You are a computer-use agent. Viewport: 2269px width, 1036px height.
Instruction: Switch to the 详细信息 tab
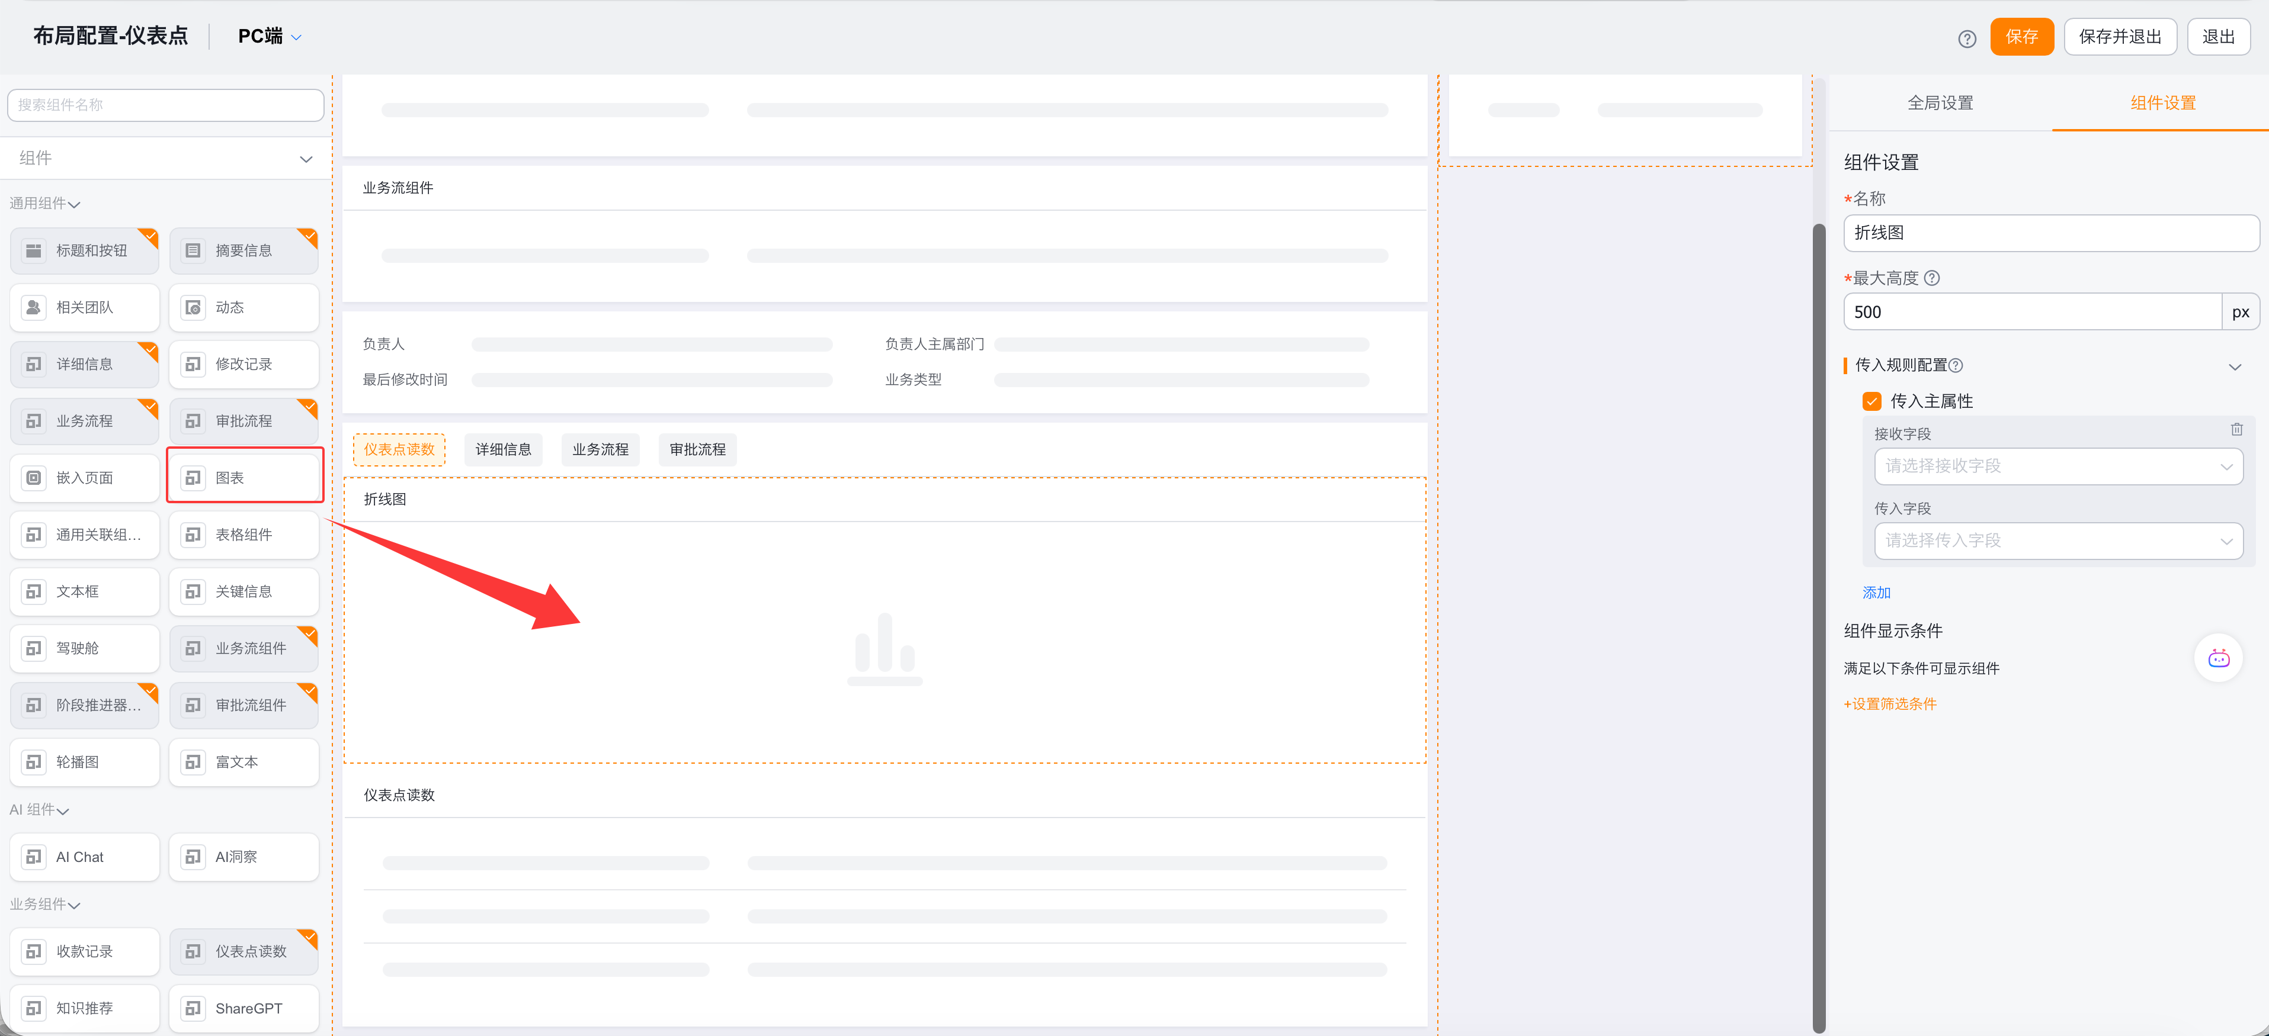503,449
